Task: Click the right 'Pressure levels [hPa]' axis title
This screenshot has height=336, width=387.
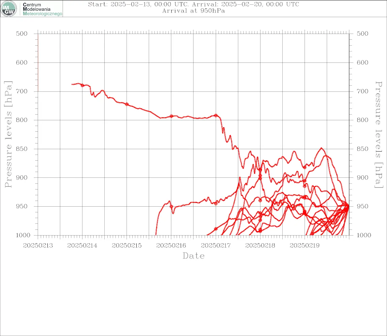Action: click(x=379, y=135)
